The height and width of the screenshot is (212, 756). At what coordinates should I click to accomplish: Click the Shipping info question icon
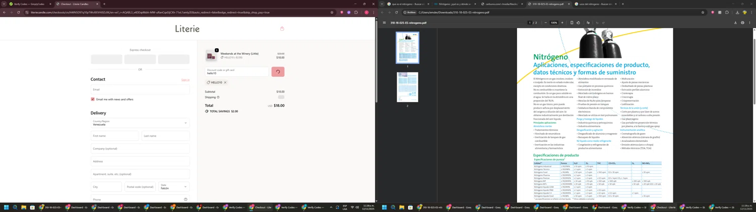[218, 97]
